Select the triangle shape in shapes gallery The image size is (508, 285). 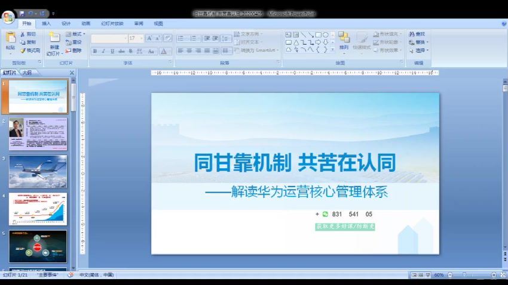point(296,42)
